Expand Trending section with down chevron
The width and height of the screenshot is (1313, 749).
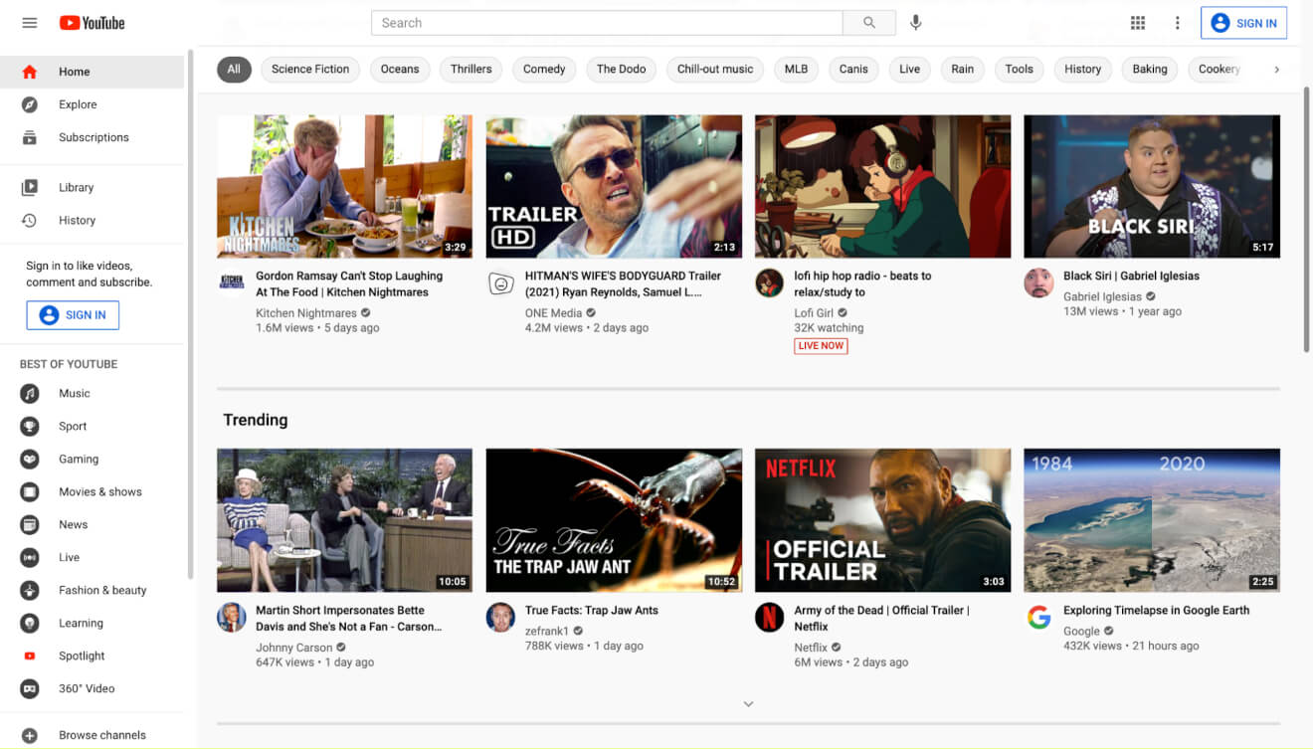[x=748, y=703]
